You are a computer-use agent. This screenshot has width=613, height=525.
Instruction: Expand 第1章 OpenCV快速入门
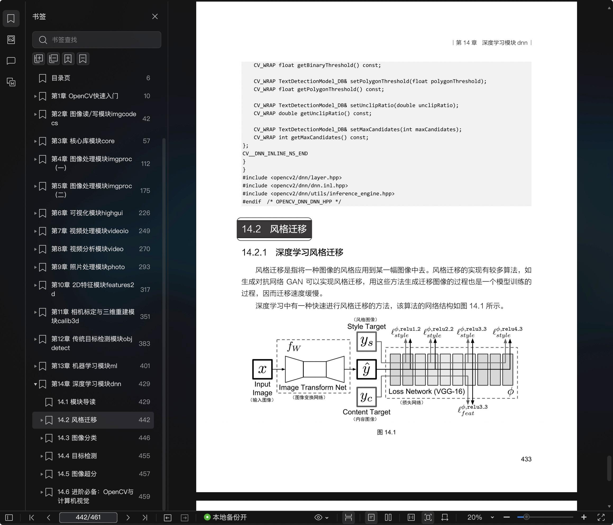pos(35,96)
